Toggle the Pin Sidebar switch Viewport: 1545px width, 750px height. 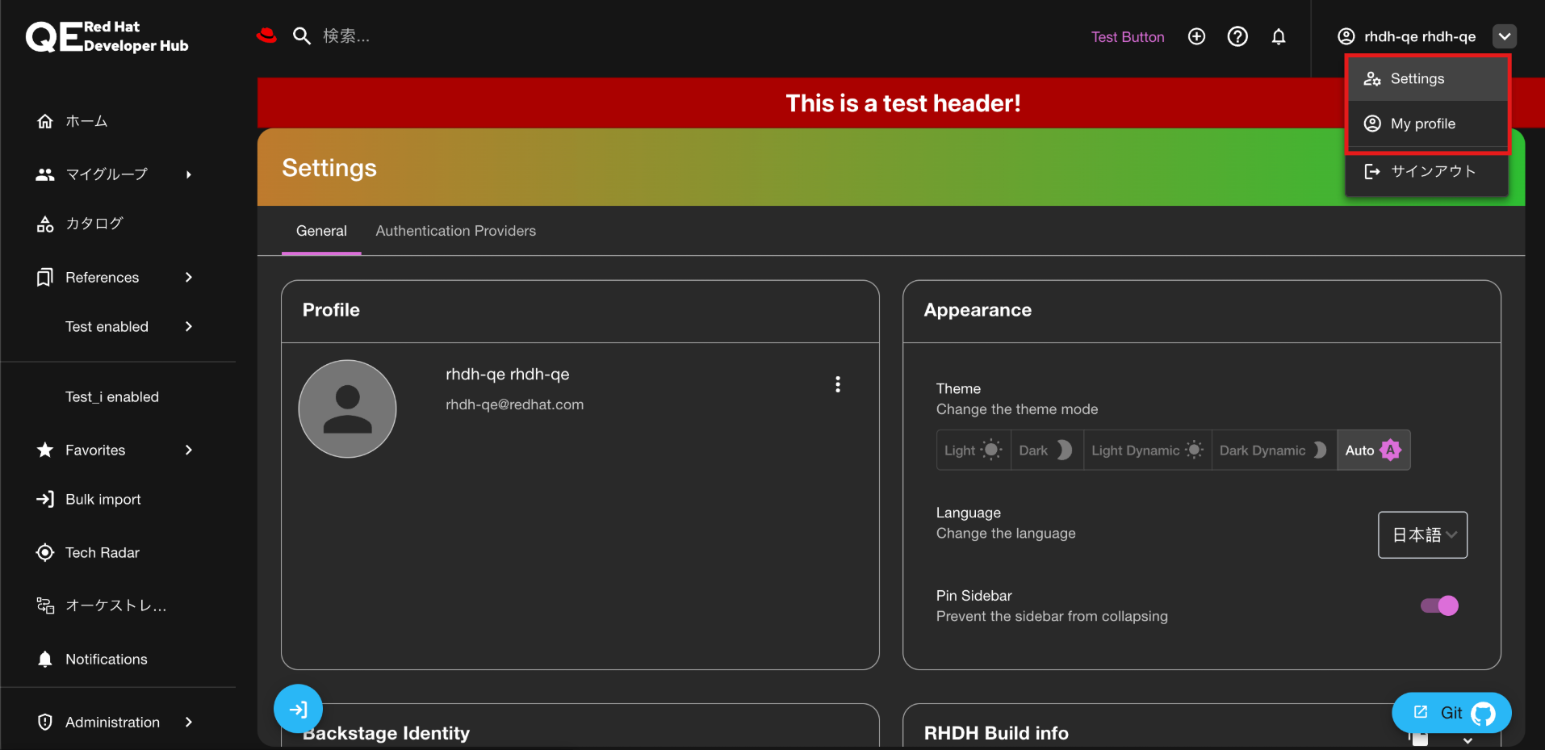click(x=1439, y=605)
